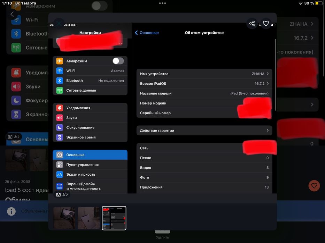The width and height of the screenshot is (325, 243).
Task: Select the highlighted Основные menu row
Action: pos(90,155)
